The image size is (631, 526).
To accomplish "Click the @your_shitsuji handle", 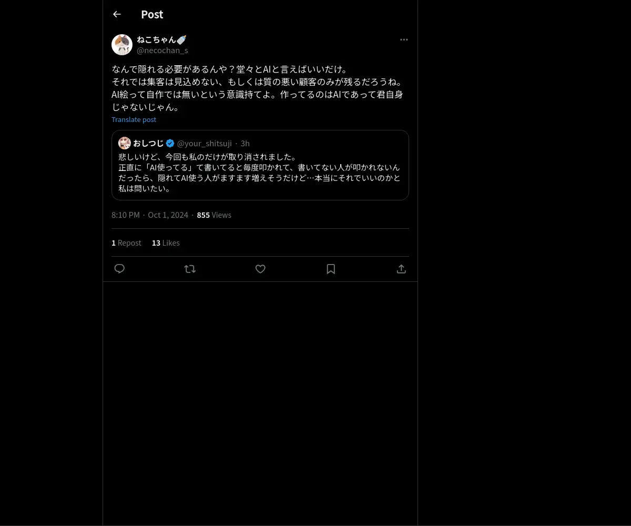I will point(205,144).
